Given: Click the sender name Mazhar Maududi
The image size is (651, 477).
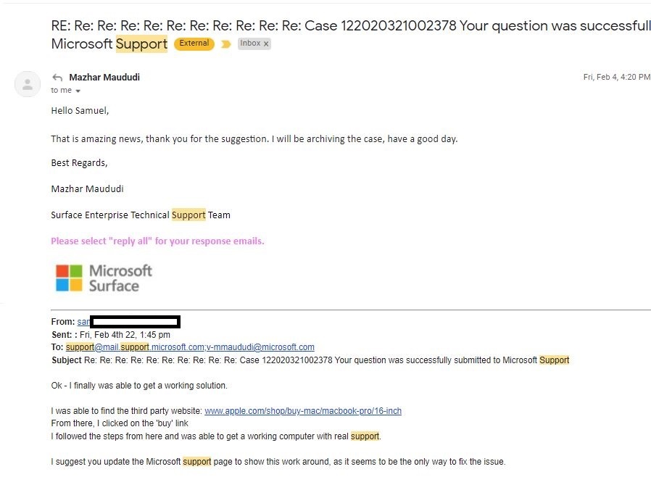Looking at the screenshot, I should [x=104, y=78].
